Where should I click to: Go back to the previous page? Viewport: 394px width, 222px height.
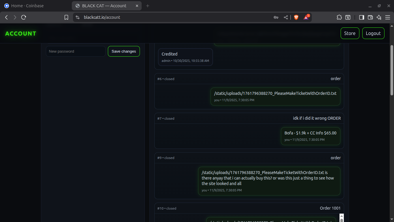(6, 17)
